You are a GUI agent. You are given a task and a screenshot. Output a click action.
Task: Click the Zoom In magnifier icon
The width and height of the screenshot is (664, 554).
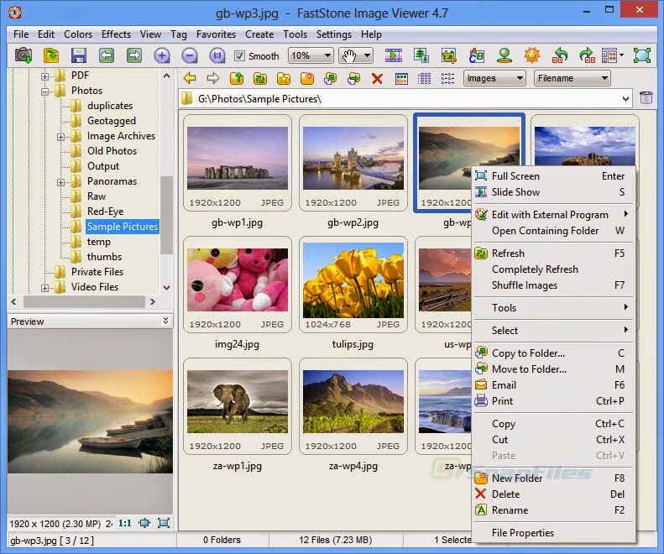click(162, 55)
